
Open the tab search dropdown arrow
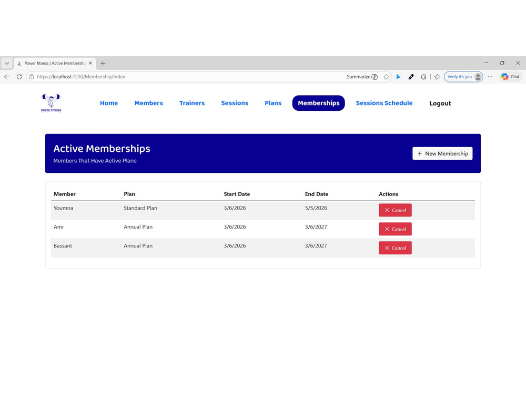coord(7,64)
